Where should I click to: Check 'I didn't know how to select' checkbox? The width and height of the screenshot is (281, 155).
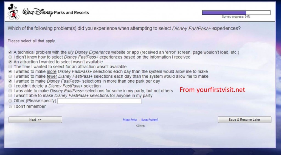[10, 57]
